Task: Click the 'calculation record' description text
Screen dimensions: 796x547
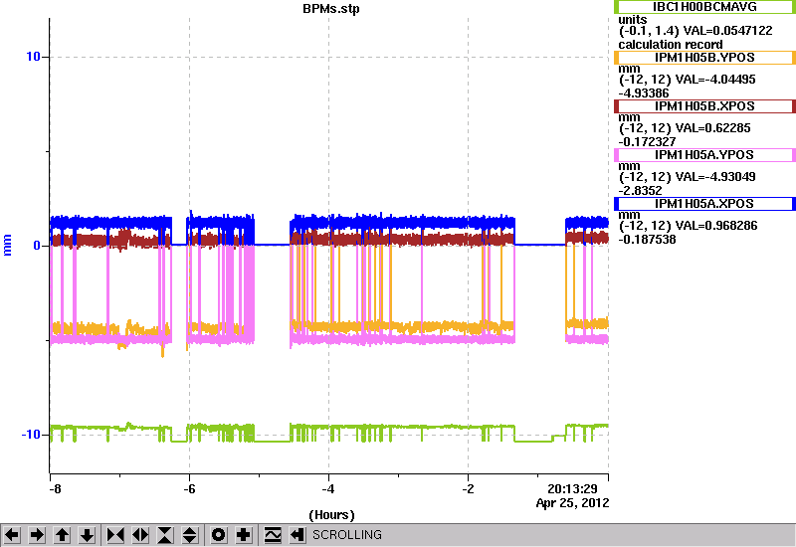Action: click(670, 44)
